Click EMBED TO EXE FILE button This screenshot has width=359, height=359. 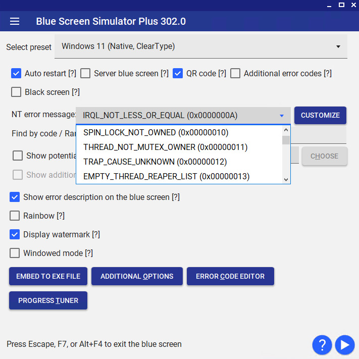coord(48,276)
